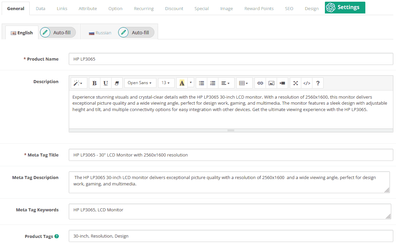
Task: Open the Recurring tab
Action: [x=144, y=8]
